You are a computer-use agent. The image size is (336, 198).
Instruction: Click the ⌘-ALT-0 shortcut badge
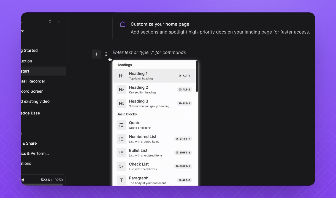coord(184,180)
